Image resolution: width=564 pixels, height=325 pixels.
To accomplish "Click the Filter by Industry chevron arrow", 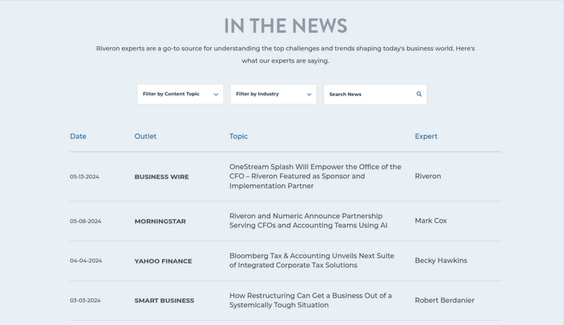I will (309, 94).
